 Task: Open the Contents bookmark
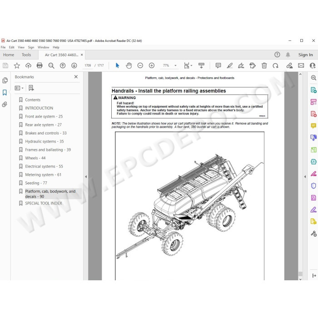[33, 100]
